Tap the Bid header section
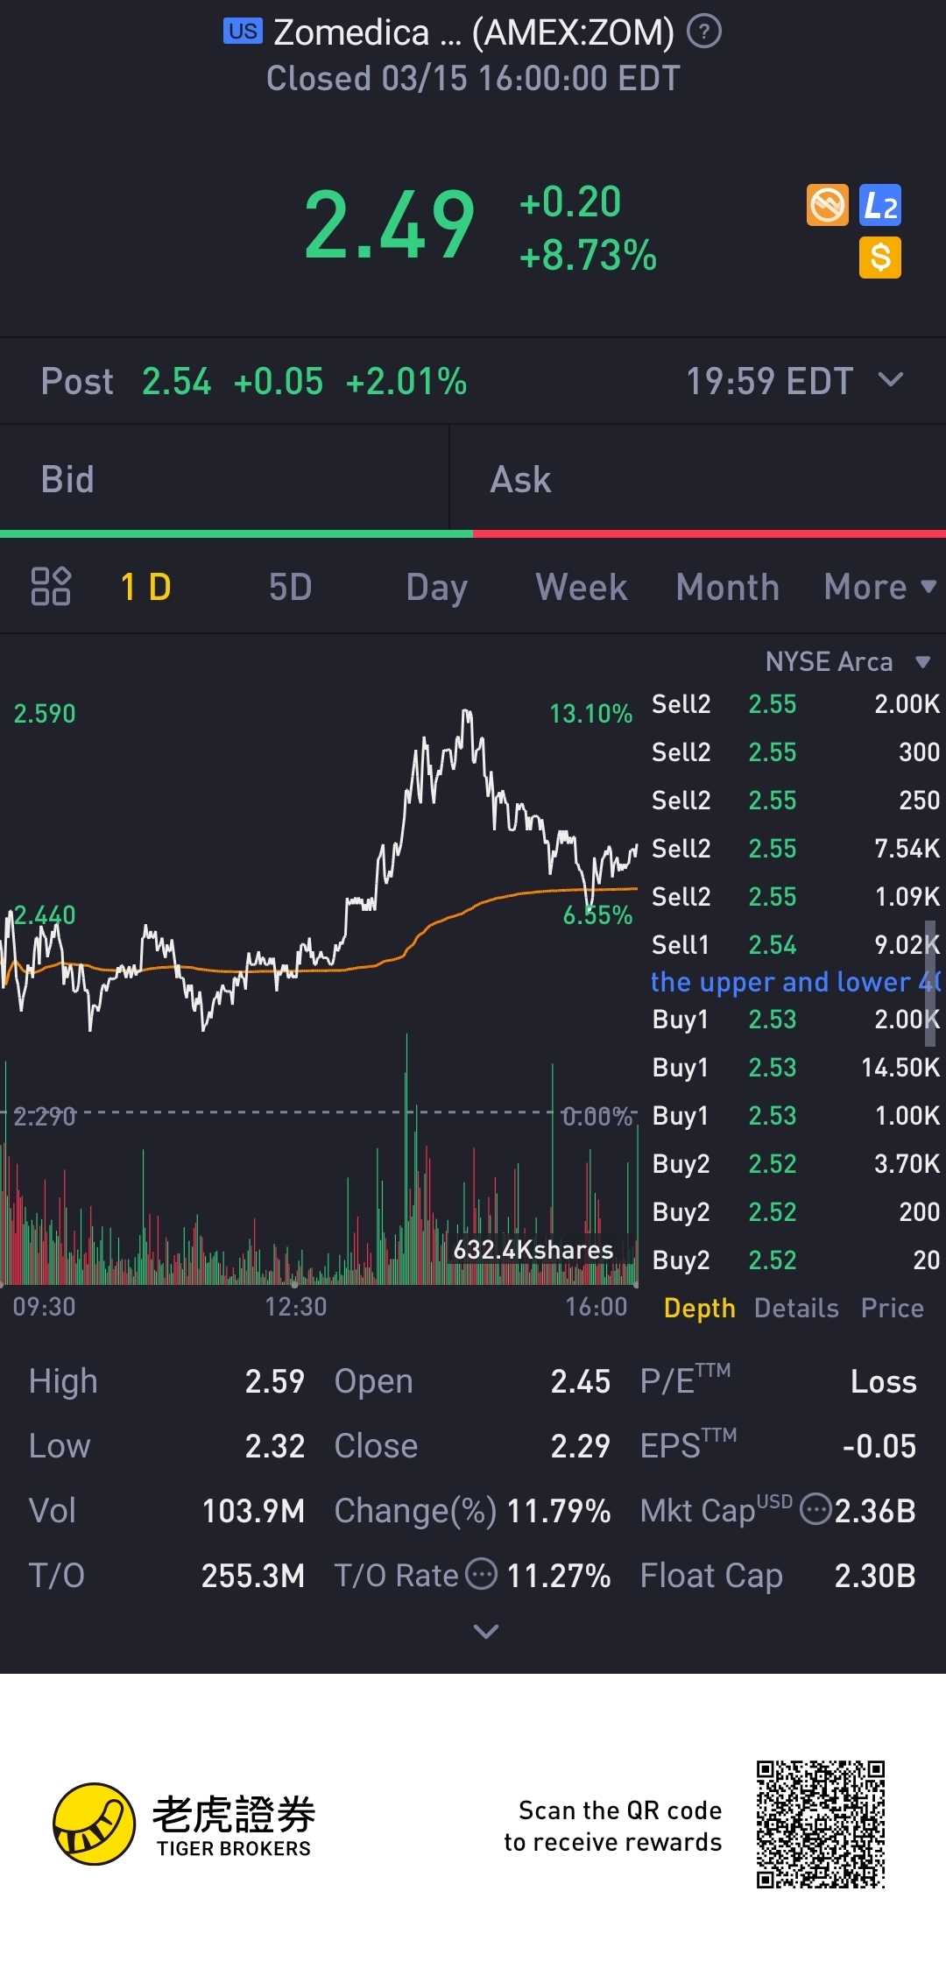946x1976 pixels. tap(224, 479)
